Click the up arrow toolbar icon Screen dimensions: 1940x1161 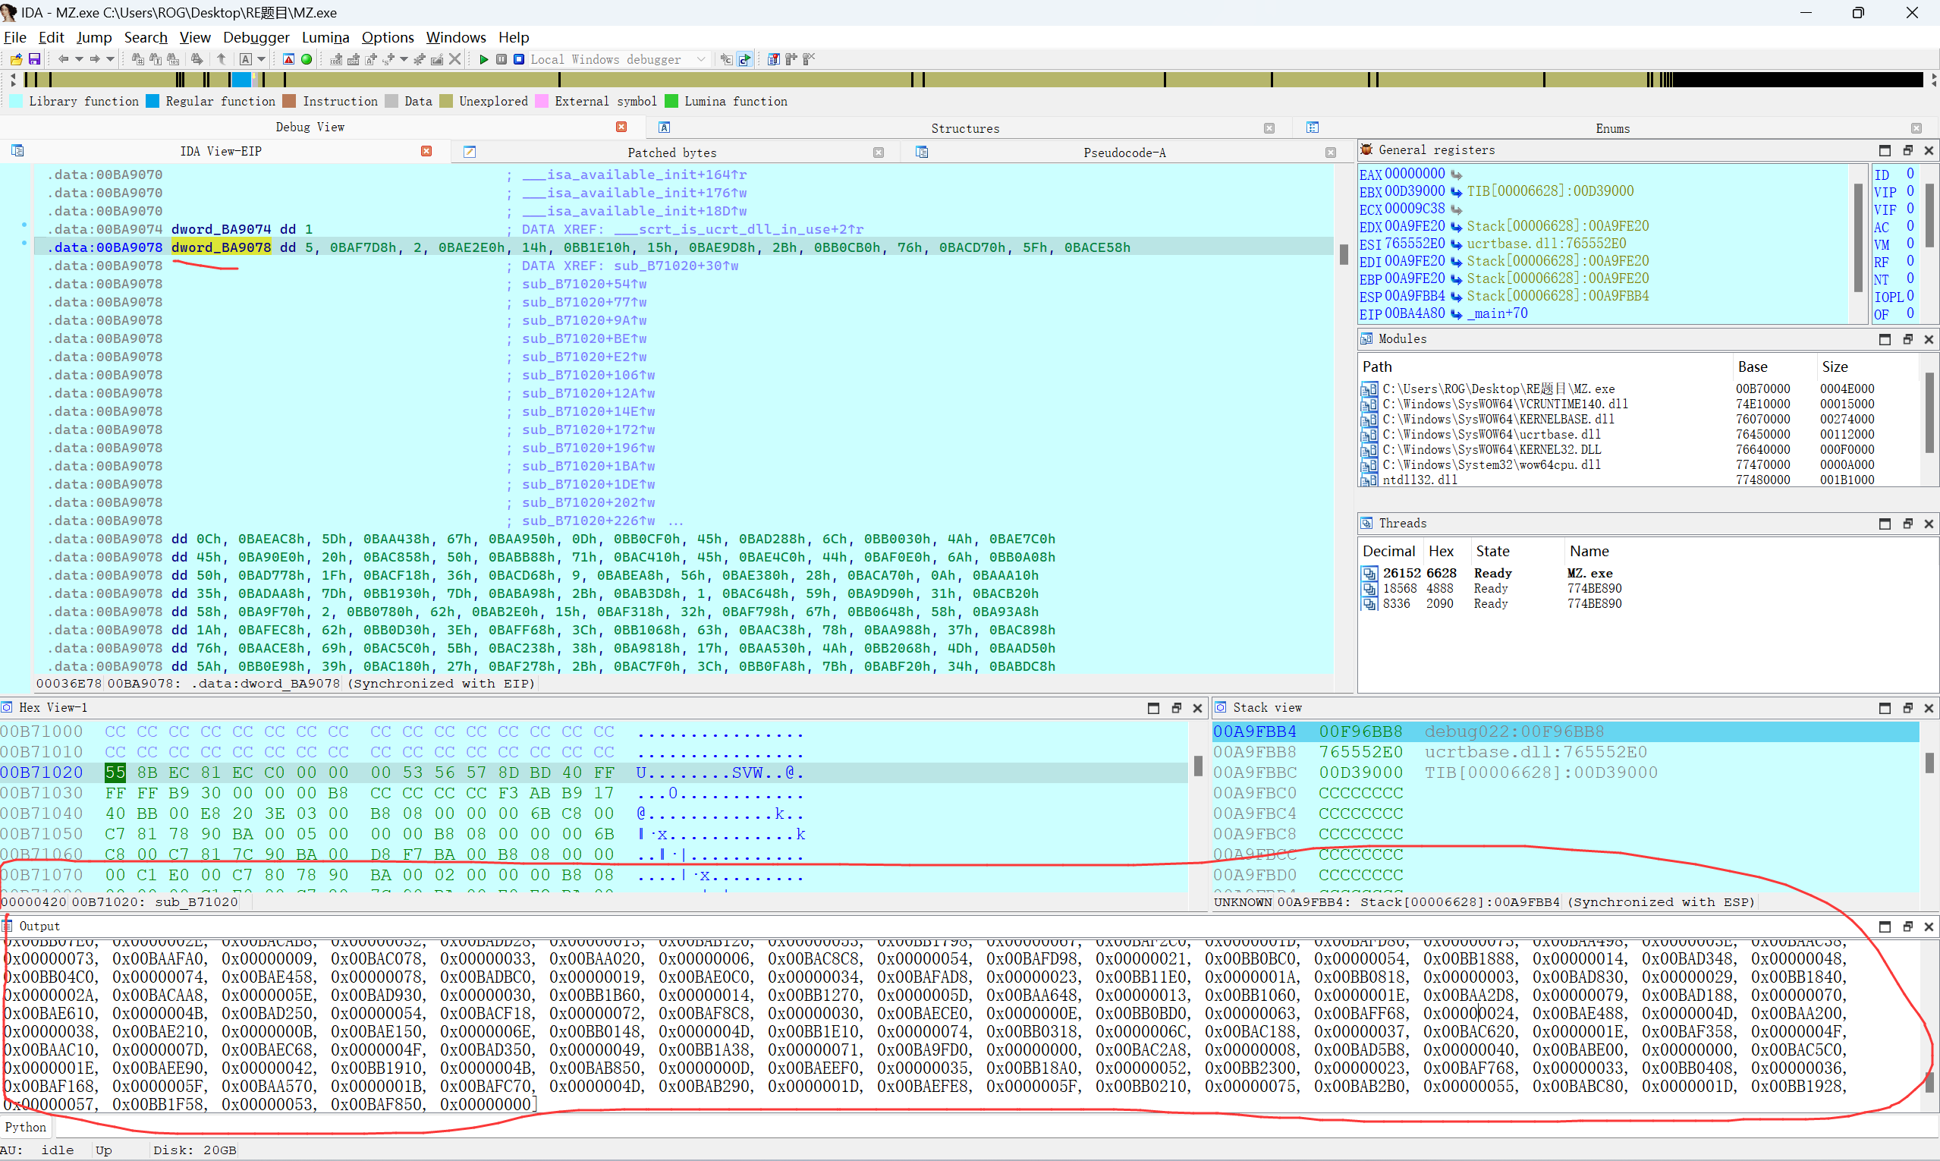[x=222, y=59]
